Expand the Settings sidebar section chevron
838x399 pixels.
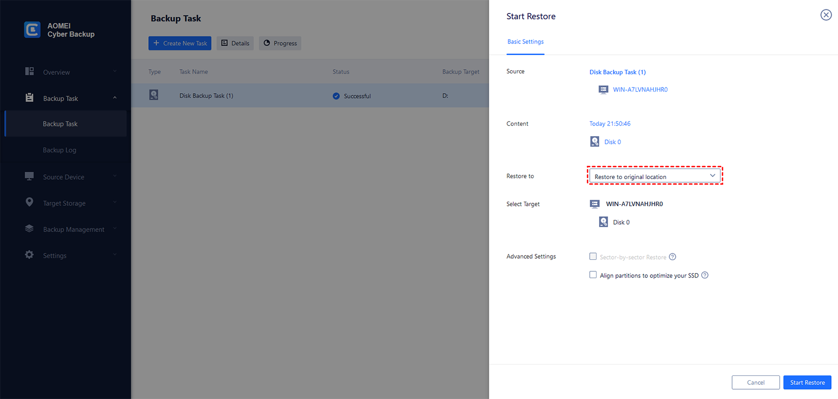(115, 255)
